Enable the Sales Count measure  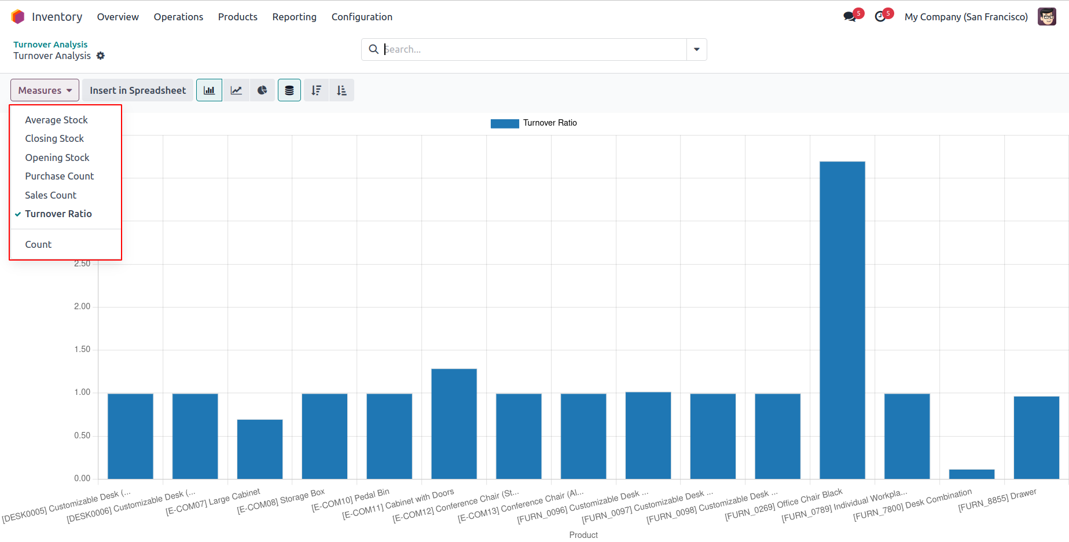click(x=50, y=195)
